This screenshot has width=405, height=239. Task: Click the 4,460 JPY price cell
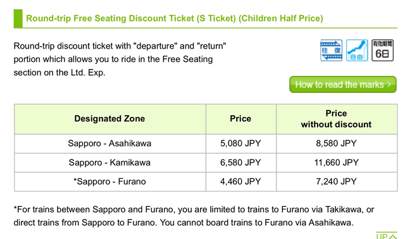240,181
